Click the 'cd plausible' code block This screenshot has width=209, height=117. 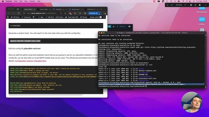(56, 26)
